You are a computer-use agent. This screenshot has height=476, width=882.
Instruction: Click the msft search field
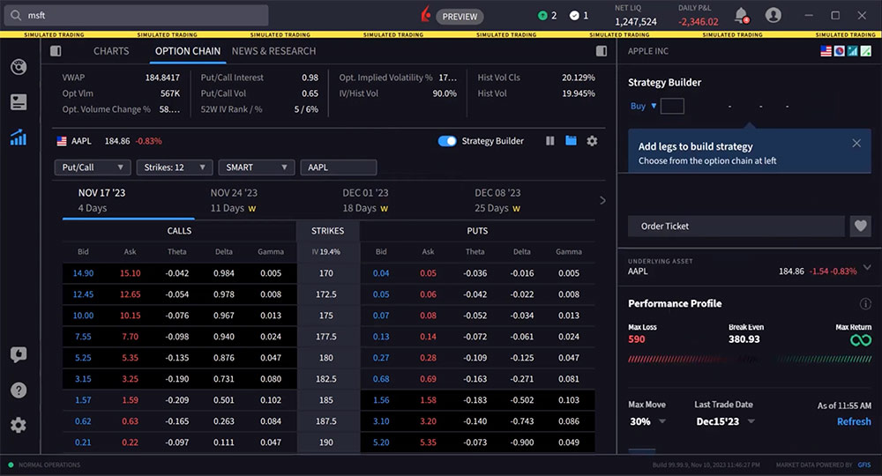tap(136, 15)
